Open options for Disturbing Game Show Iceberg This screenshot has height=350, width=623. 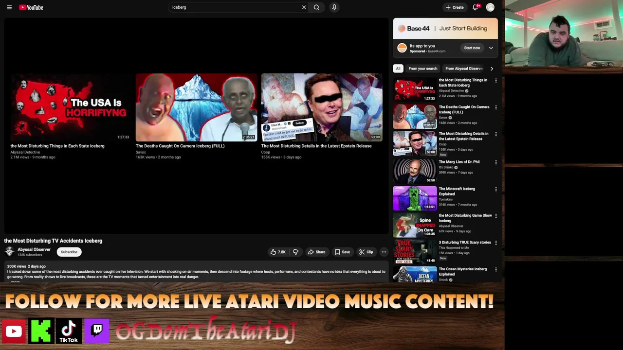pyautogui.click(x=495, y=216)
